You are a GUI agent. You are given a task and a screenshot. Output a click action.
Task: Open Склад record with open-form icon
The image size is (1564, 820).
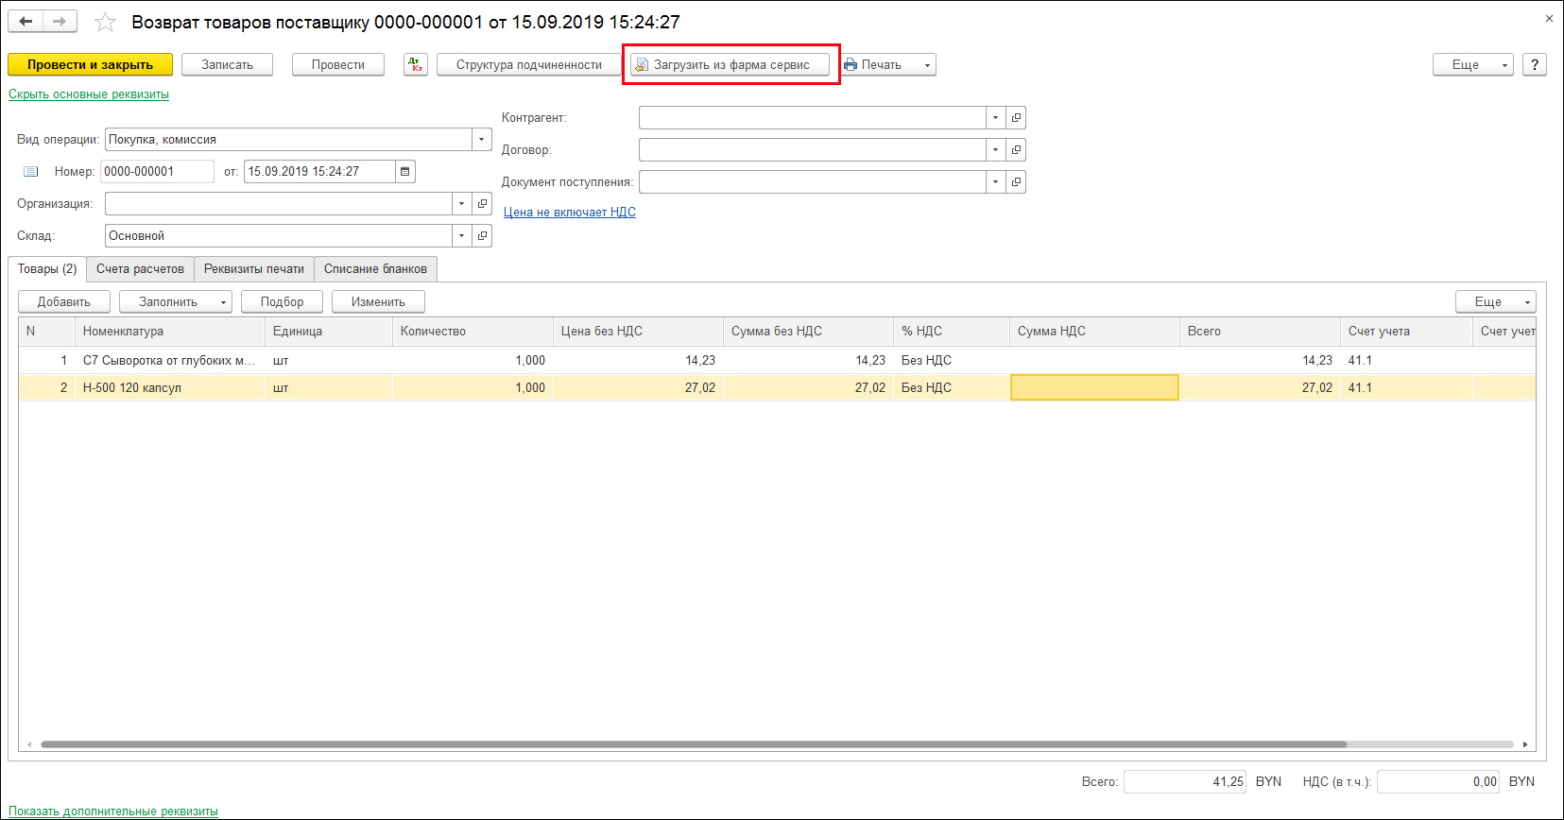pyautogui.click(x=482, y=236)
